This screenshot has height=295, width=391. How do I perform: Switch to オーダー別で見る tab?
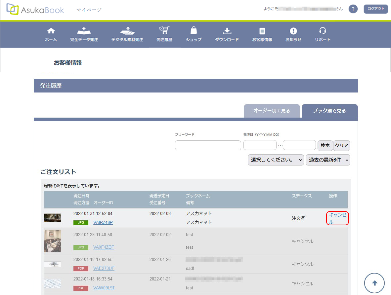point(272,111)
